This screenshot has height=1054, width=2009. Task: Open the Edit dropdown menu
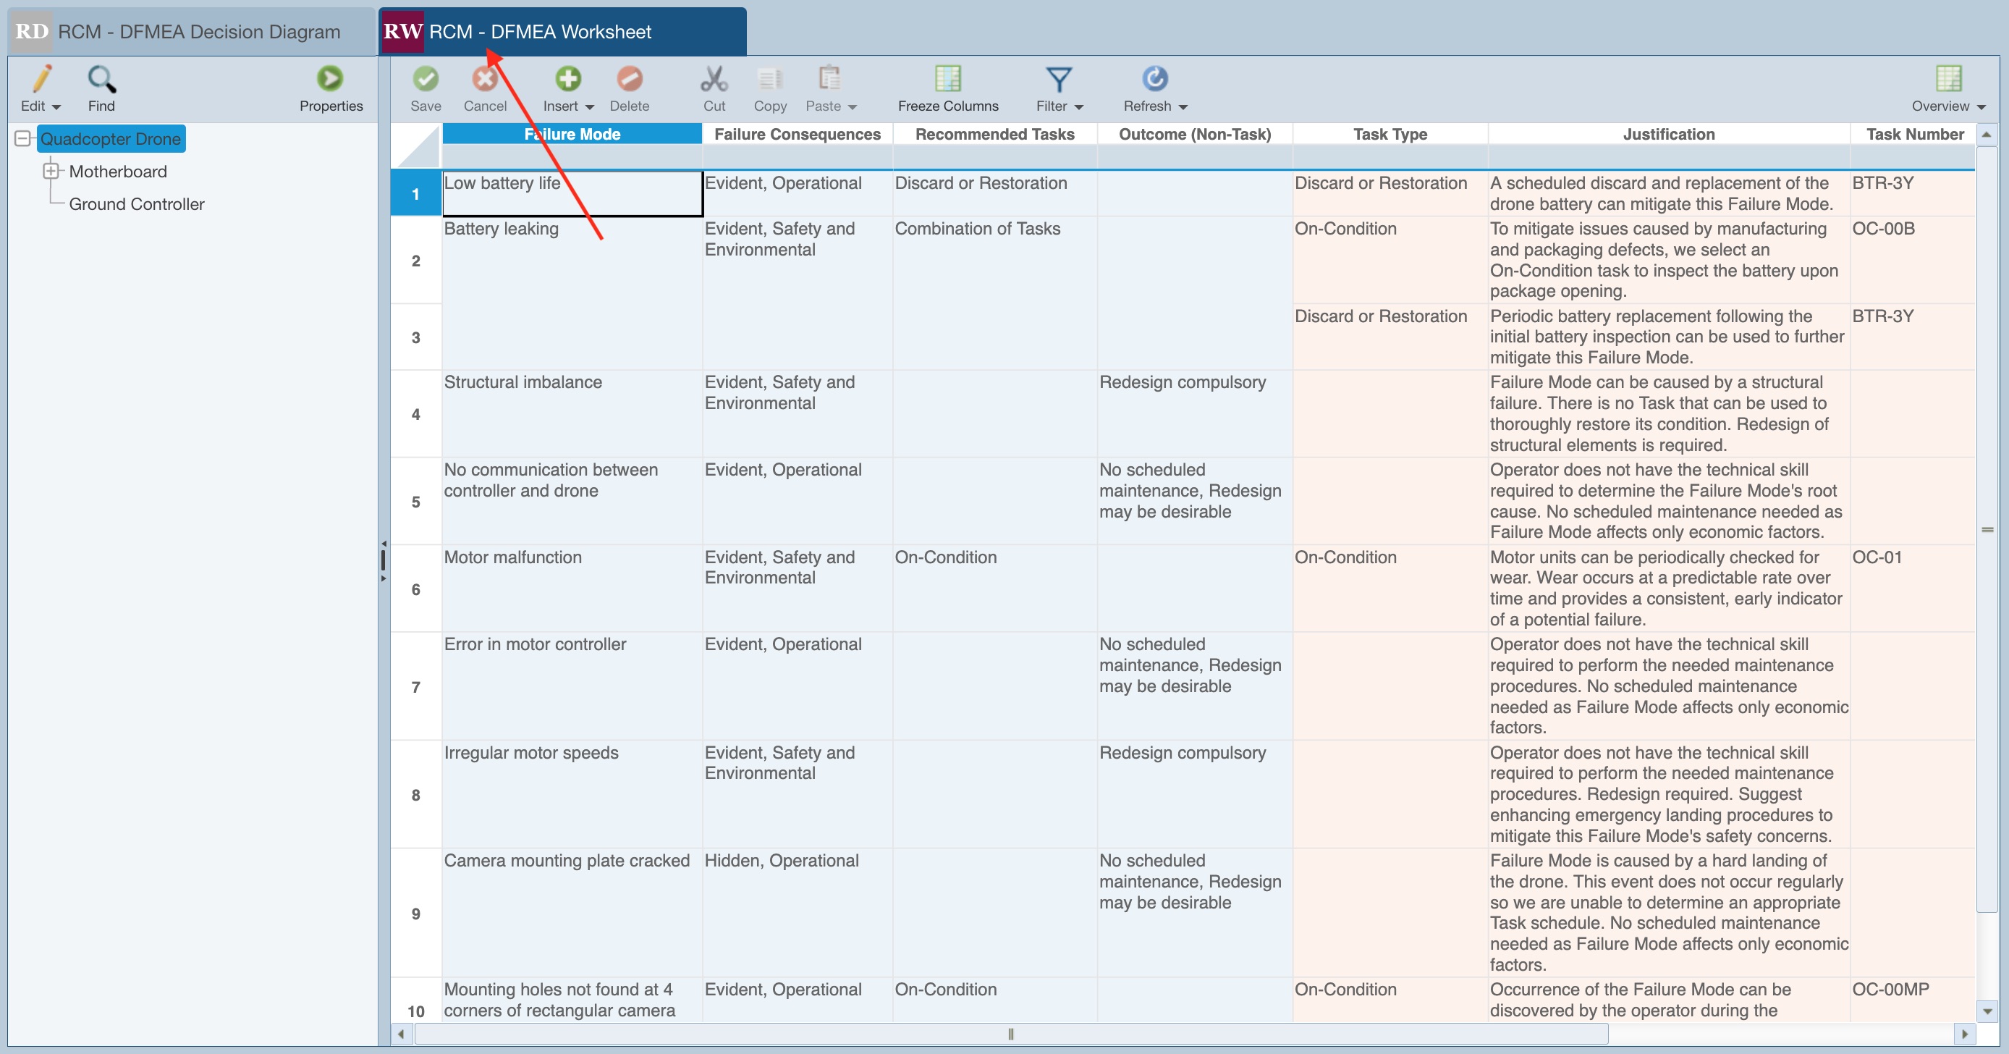pyautogui.click(x=56, y=107)
